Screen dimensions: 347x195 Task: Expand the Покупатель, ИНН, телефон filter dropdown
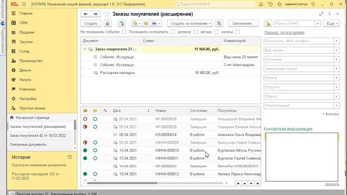point(336,41)
